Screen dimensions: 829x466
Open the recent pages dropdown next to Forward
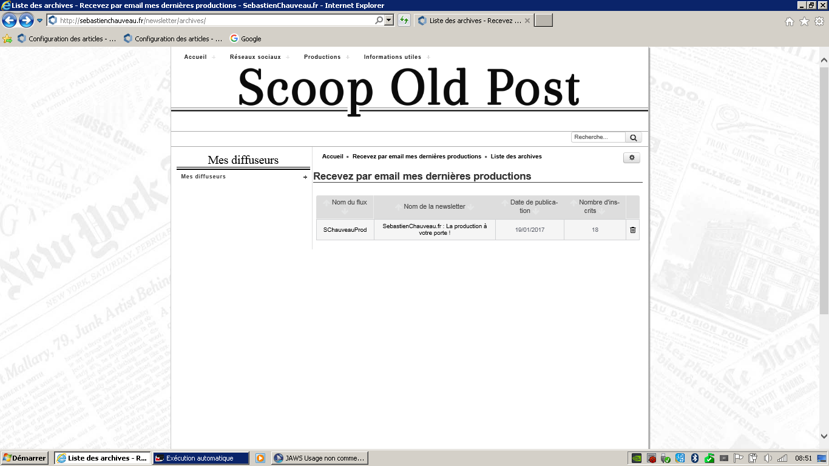click(40, 21)
